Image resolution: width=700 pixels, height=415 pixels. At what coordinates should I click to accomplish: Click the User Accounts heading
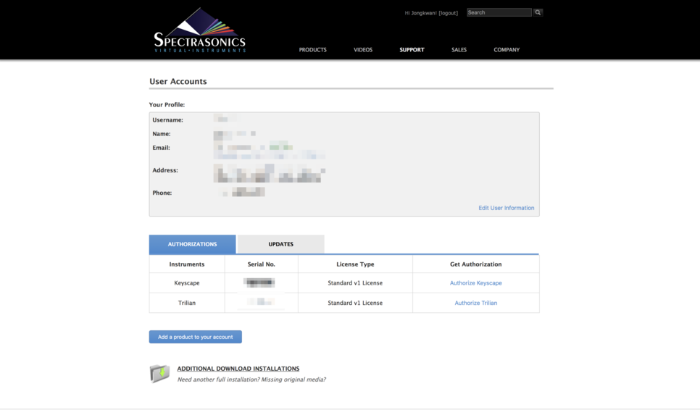(178, 81)
